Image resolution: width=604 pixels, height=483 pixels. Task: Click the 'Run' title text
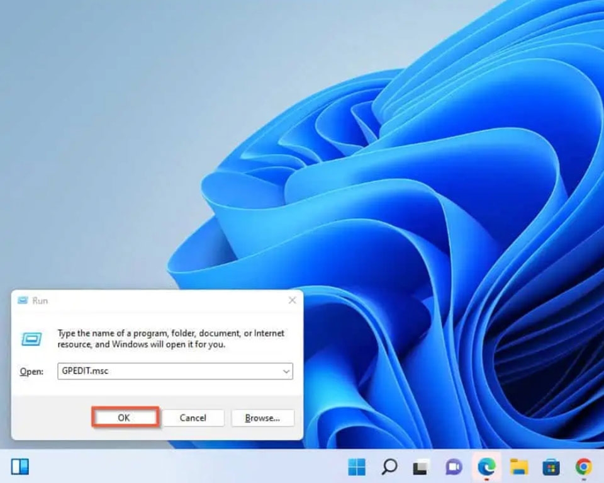[x=40, y=300]
